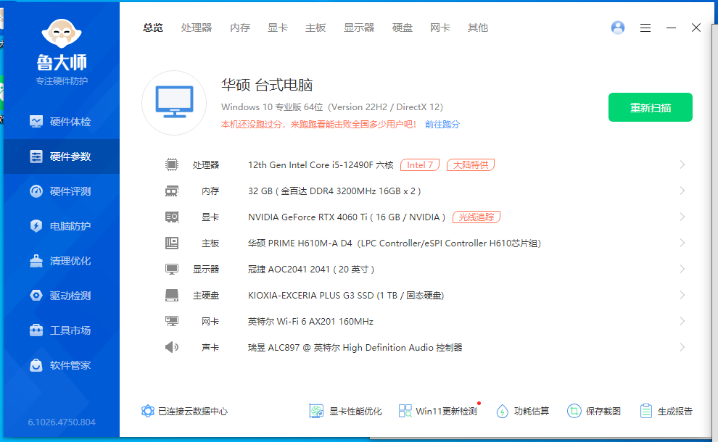Click 已连接云数据中心 cloud status icon
Viewport: 718px width, 442px height.
pos(147,411)
